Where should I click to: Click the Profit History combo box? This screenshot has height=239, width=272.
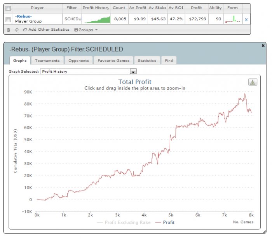tap(88, 72)
